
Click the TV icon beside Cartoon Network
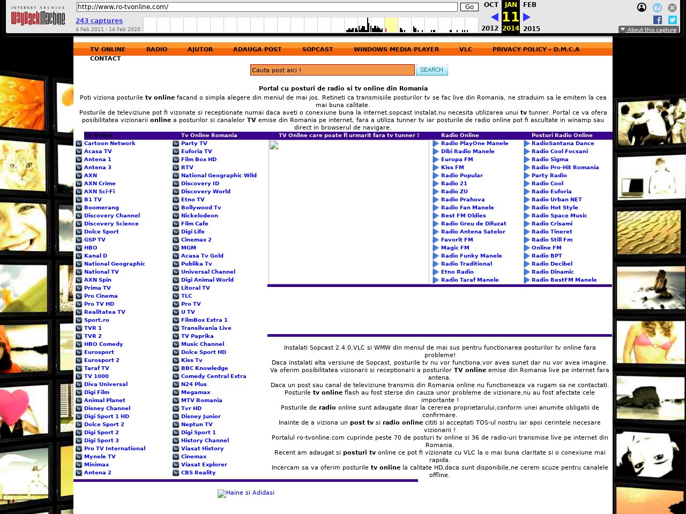pos(79,143)
